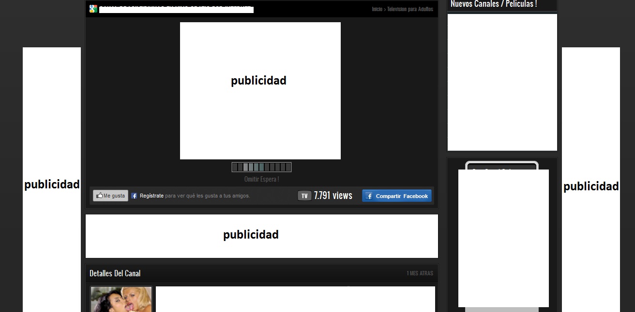Click the Facebook icon next to Regístrate

point(134,196)
